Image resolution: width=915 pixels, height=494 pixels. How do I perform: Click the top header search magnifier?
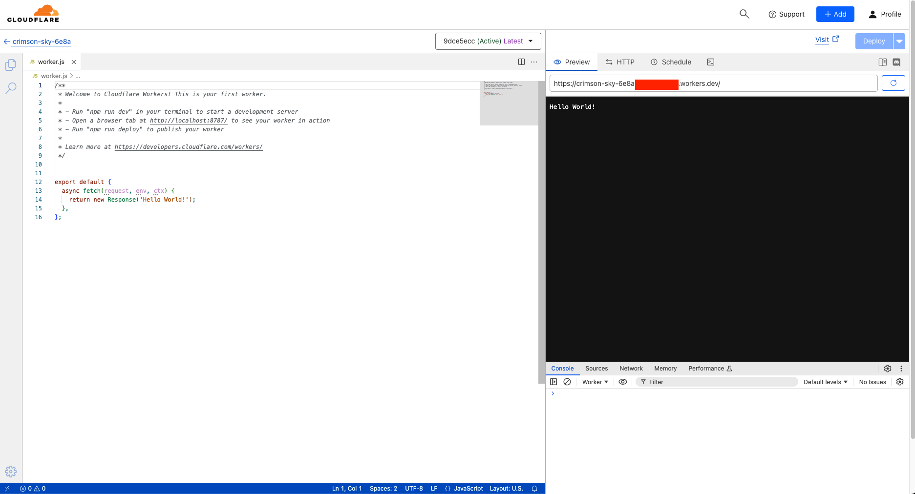pyautogui.click(x=744, y=14)
